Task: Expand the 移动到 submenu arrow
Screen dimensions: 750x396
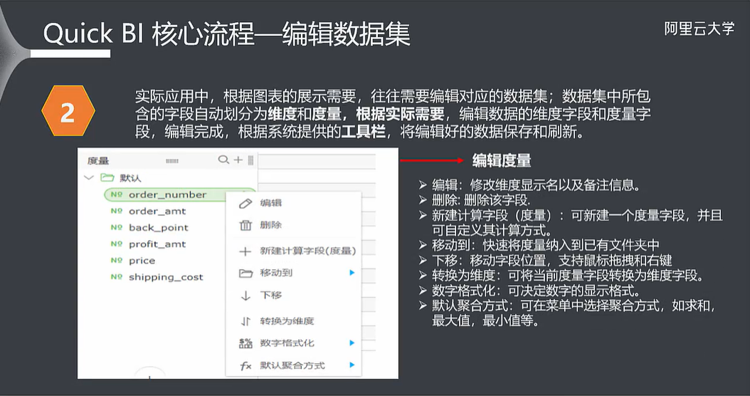Action: [x=352, y=273]
